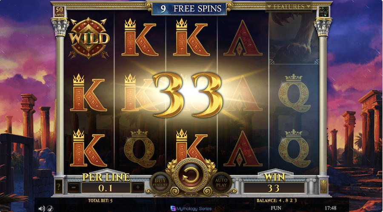Toggle the turbo mode icon beside speaker
The height and width of the screenshot is (212, 383).
pos(50,208)
